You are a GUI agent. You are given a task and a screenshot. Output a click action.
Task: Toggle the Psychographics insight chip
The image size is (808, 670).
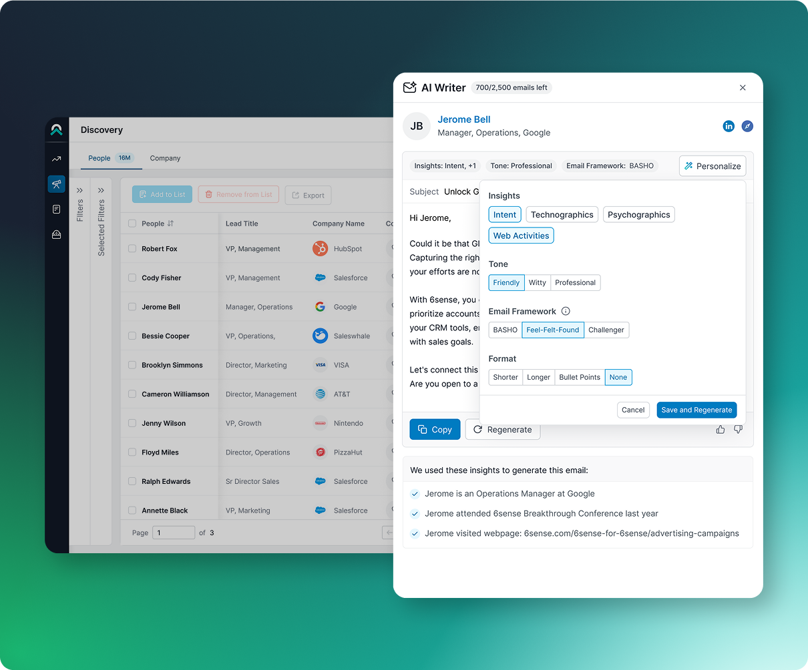point(639,215)
